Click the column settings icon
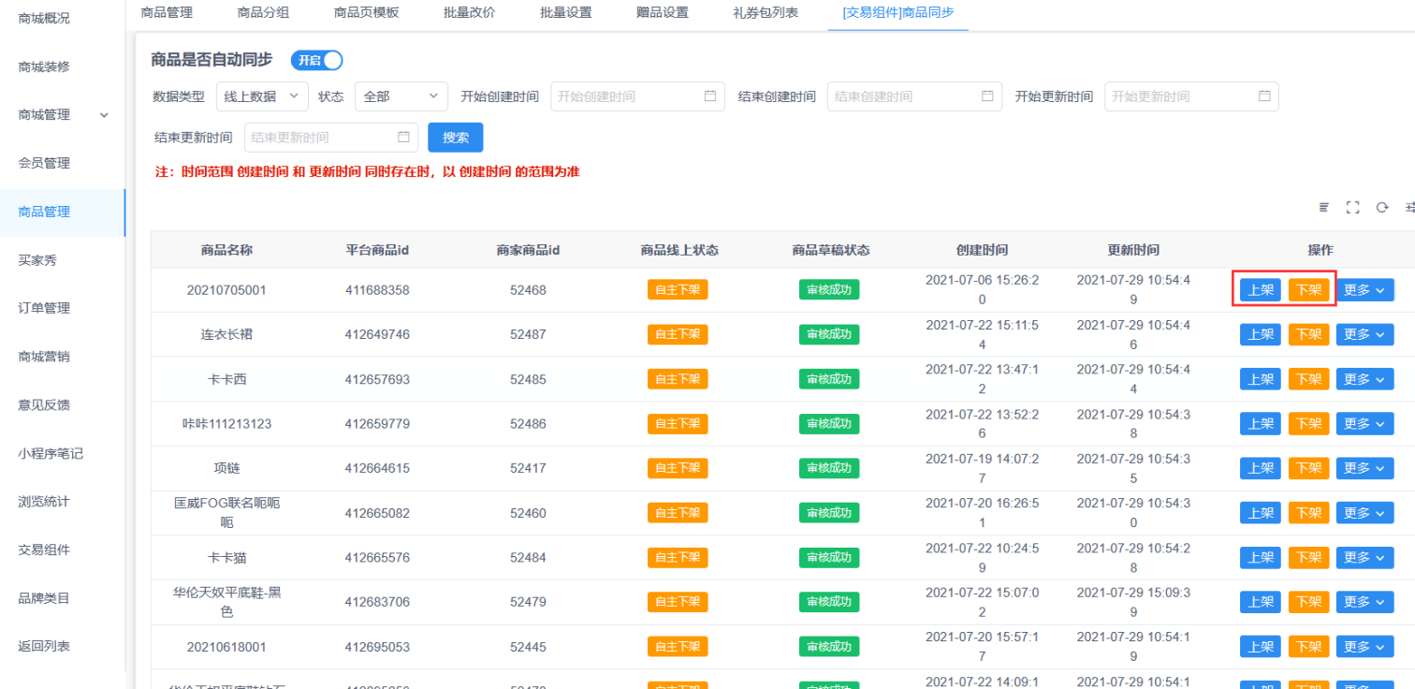Image resolution: width=1415 pixels, height=689 pixels. 1409,208
